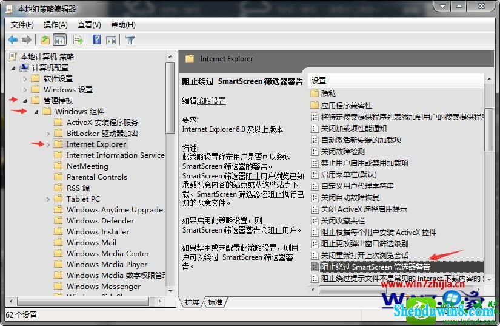
Task: Switch to the 扩展 tab
Action: click(192, 302)
